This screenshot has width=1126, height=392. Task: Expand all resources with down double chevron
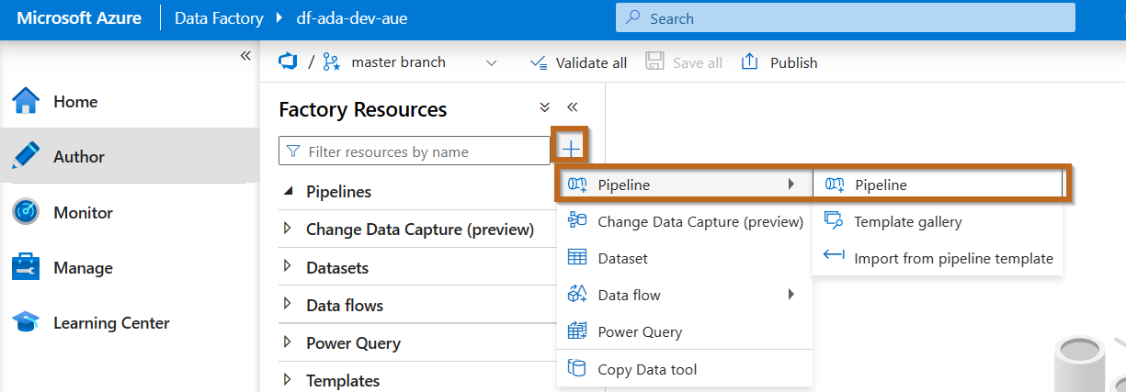click(x=544, y=107)
